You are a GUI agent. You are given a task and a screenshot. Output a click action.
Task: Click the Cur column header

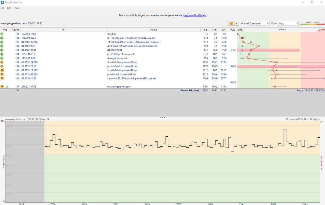[223, 30]
